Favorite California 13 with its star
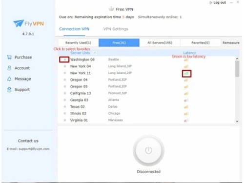 point(65,93)
